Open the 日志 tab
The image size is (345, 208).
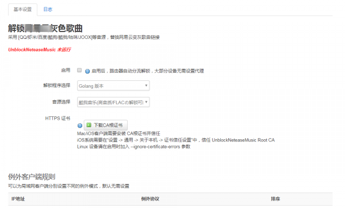click(x=48, y=9)
